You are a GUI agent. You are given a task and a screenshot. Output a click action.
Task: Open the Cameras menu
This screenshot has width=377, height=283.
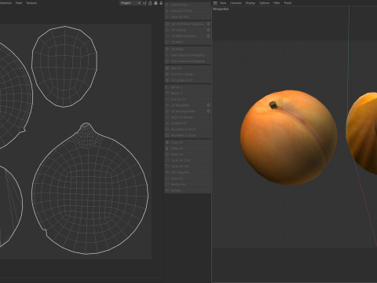pos(236,3)
